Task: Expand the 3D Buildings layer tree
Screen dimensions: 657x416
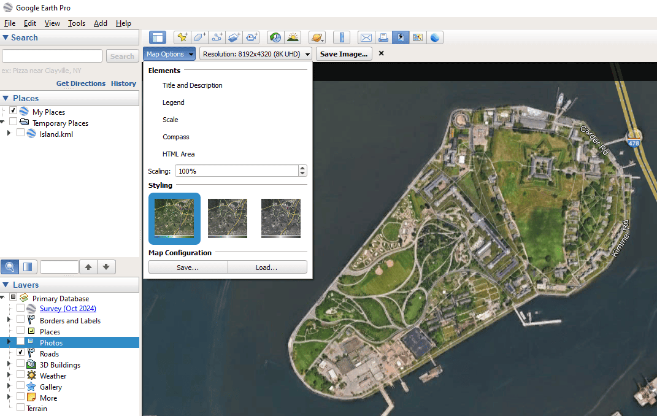Action: 9,364
